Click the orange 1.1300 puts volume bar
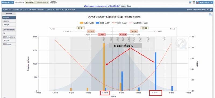 click(x=104, y=67)
